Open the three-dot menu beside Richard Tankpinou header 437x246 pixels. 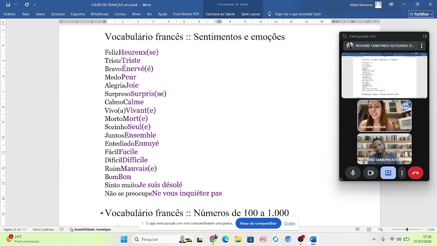click(422, 46)
